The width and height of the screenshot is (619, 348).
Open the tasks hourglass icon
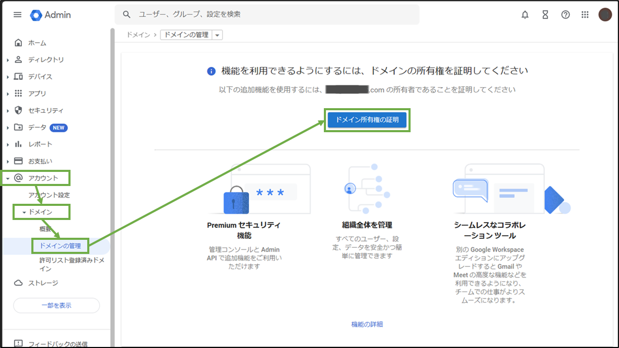tap(545, 15)
